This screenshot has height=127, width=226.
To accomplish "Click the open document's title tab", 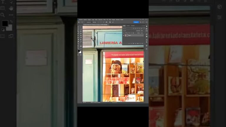I will [95, 25].
